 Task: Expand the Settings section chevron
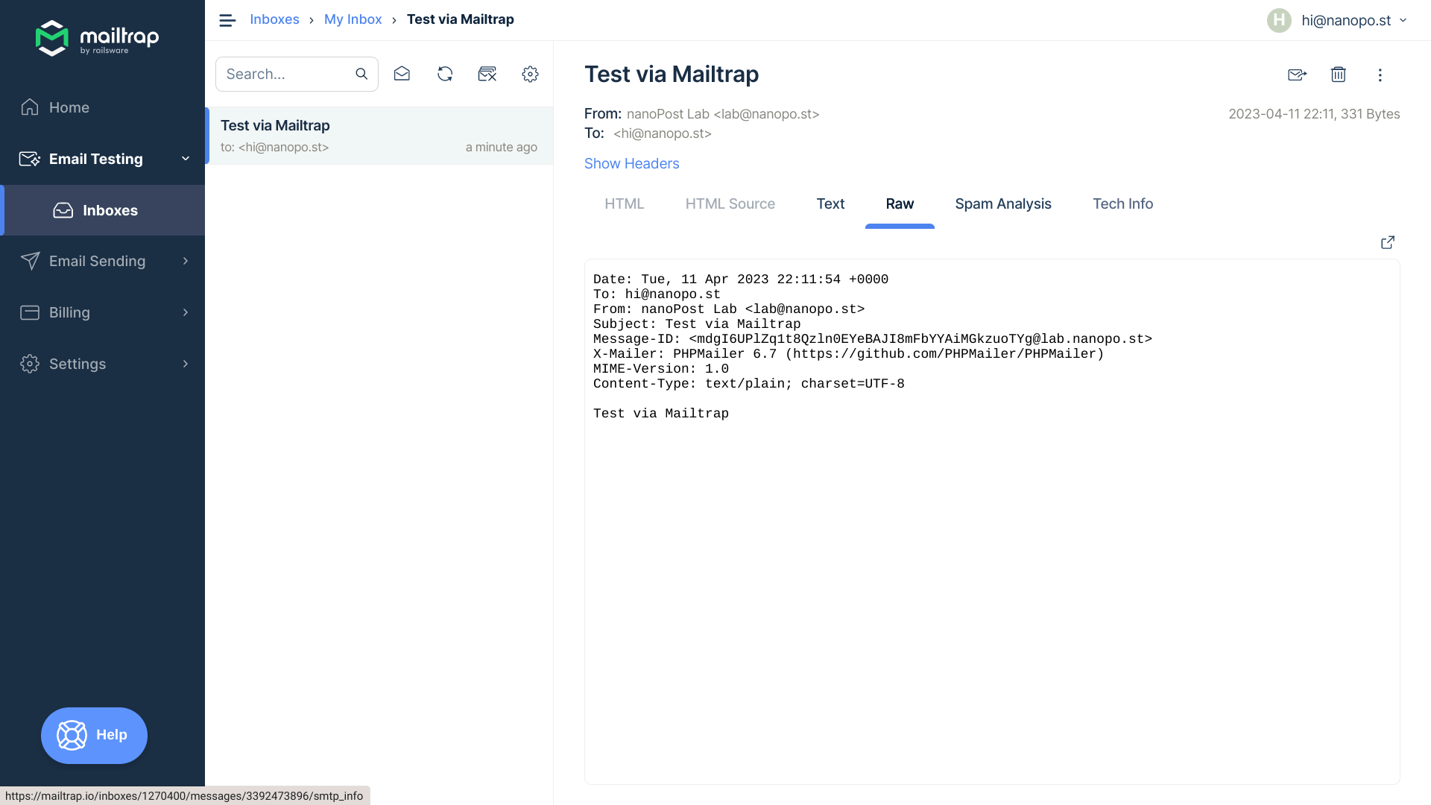tap(186, 364)
